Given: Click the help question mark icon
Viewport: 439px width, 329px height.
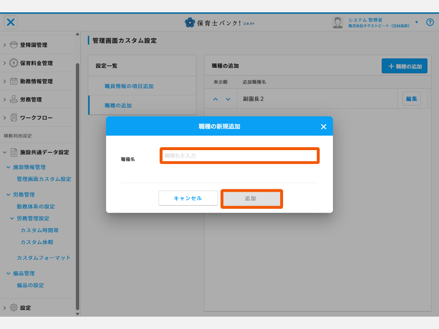Looking at the screenshot, I should click(x=430, y=22).
